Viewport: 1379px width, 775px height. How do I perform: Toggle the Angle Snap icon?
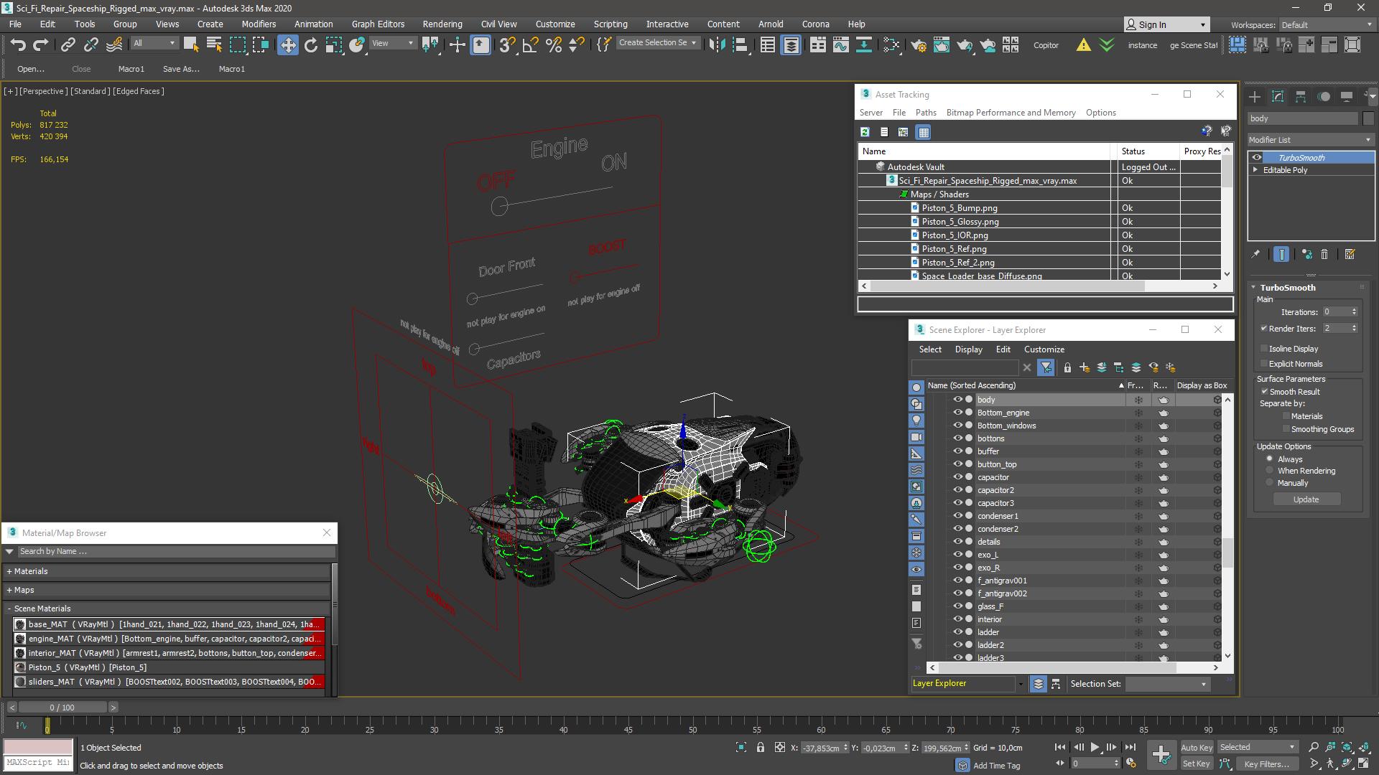[530, 44]
